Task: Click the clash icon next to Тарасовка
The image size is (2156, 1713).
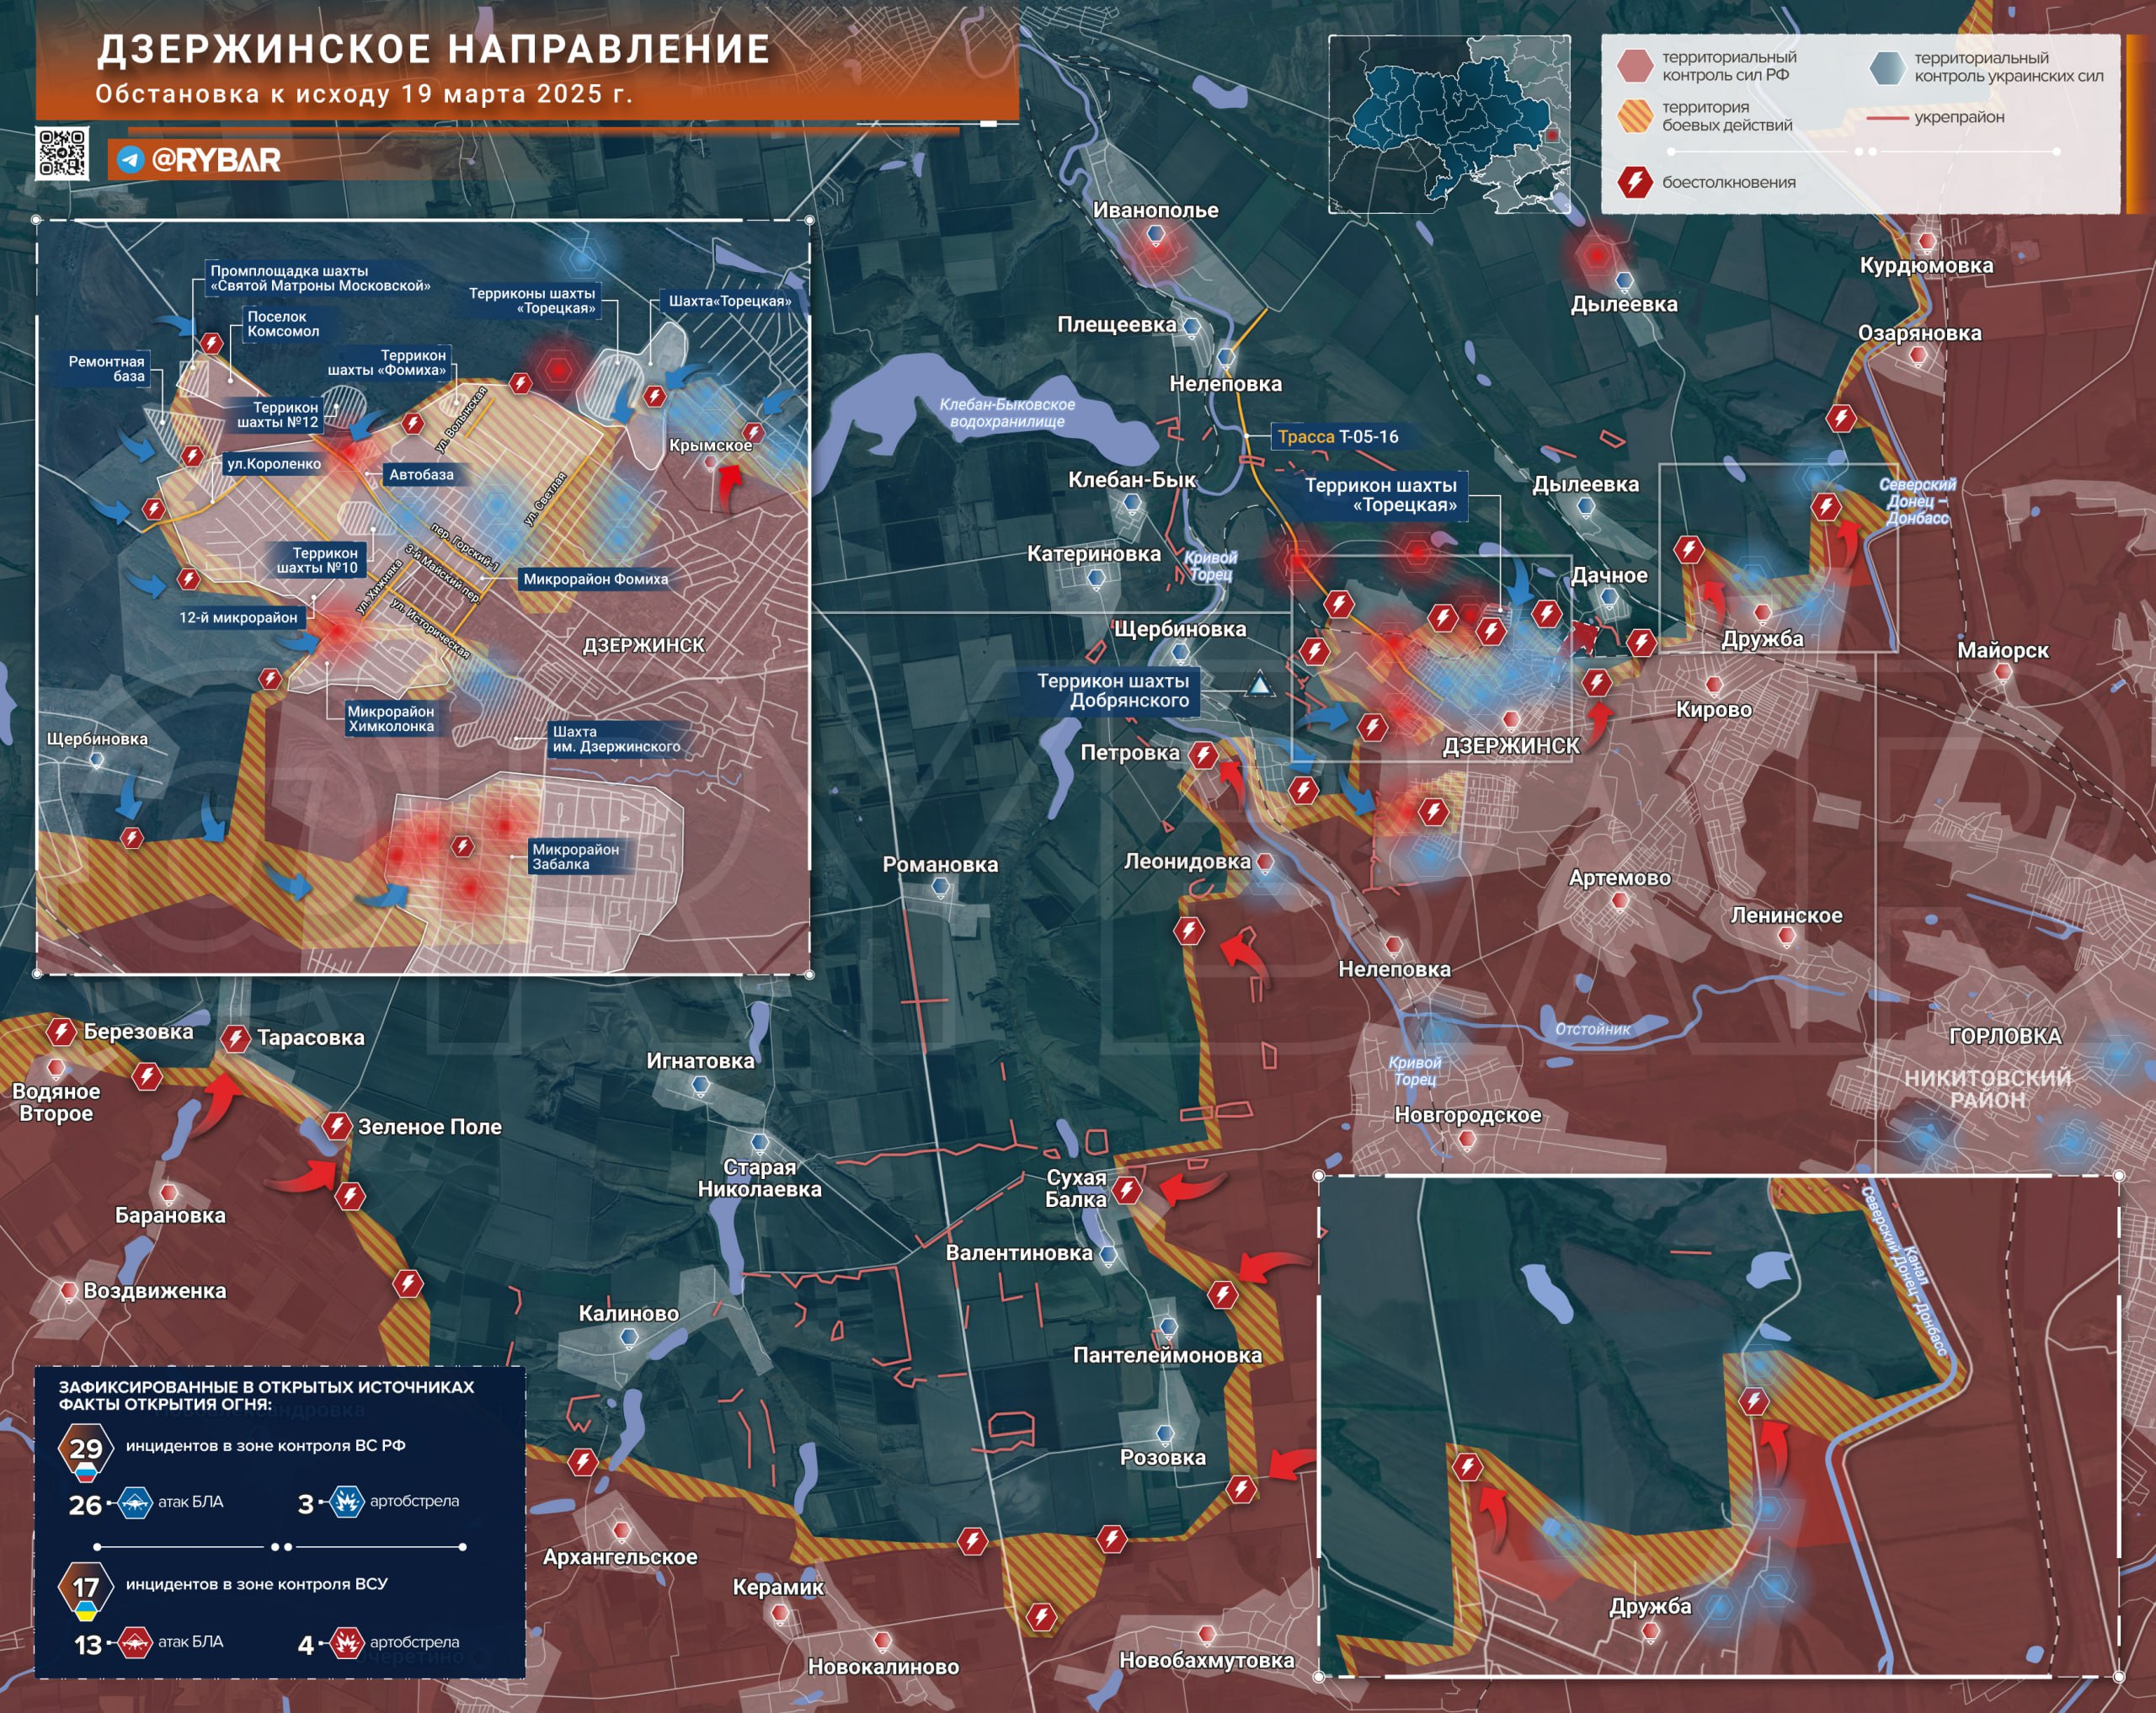Action: (236, 1039)
